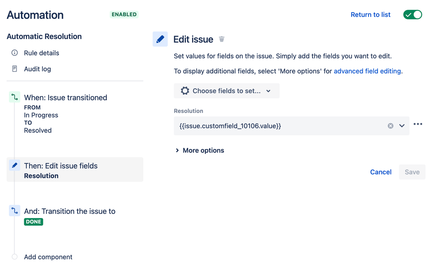Open the Choose fields to set dropdown

click(227, 91)
